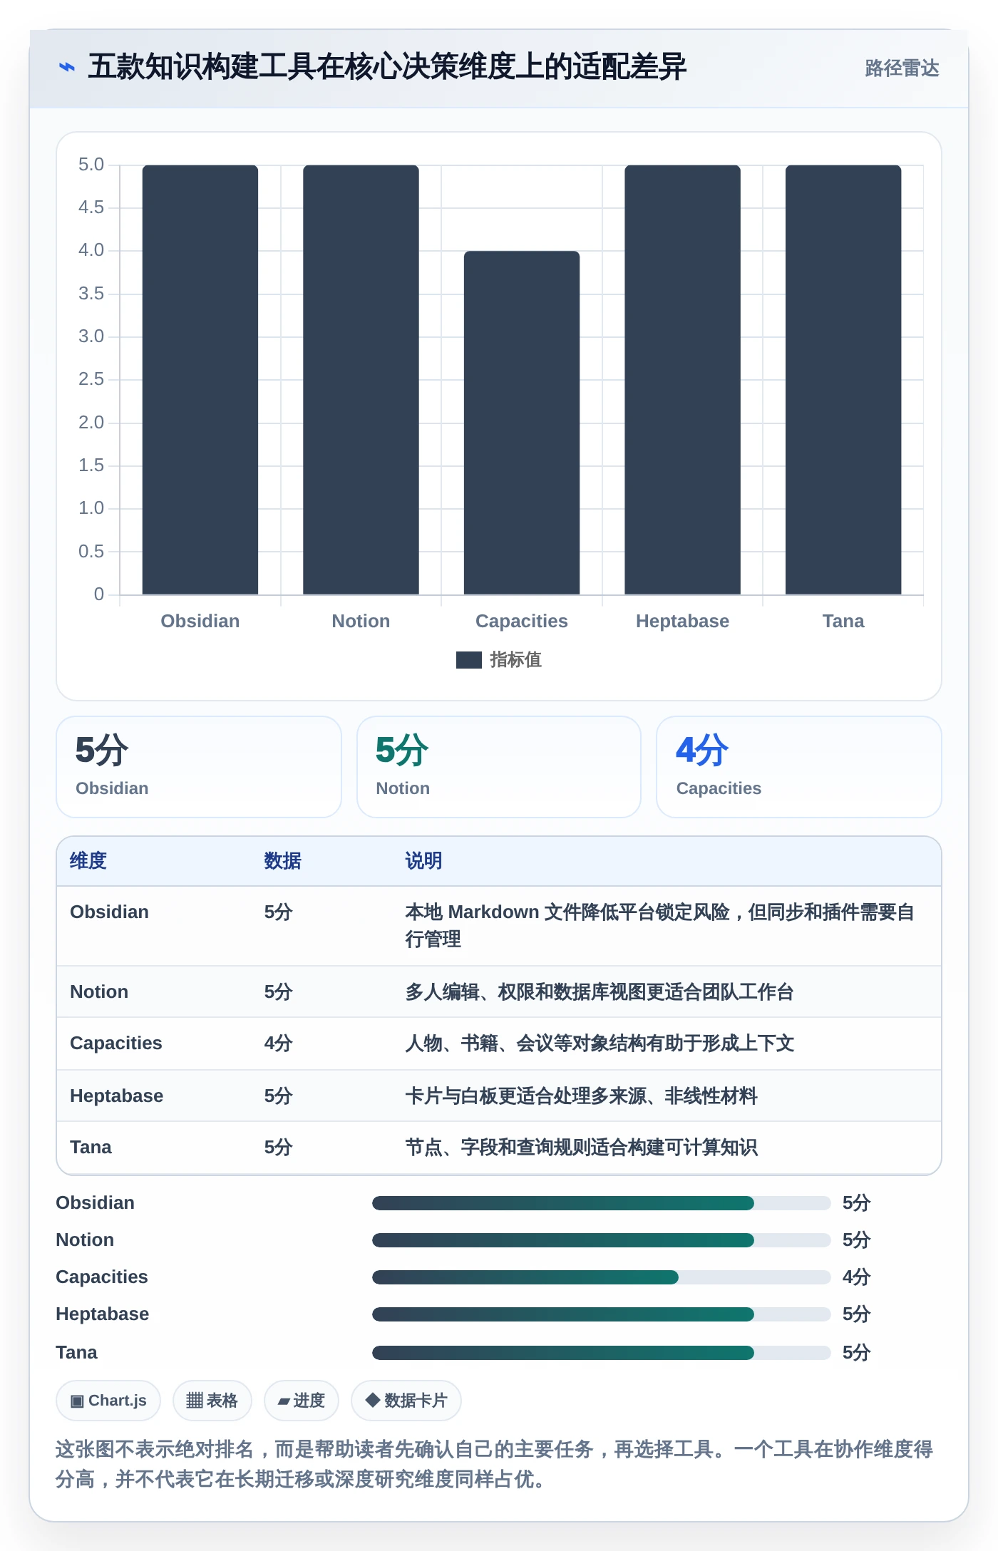Click the 路径雷达 label in the header

(902, 68)
